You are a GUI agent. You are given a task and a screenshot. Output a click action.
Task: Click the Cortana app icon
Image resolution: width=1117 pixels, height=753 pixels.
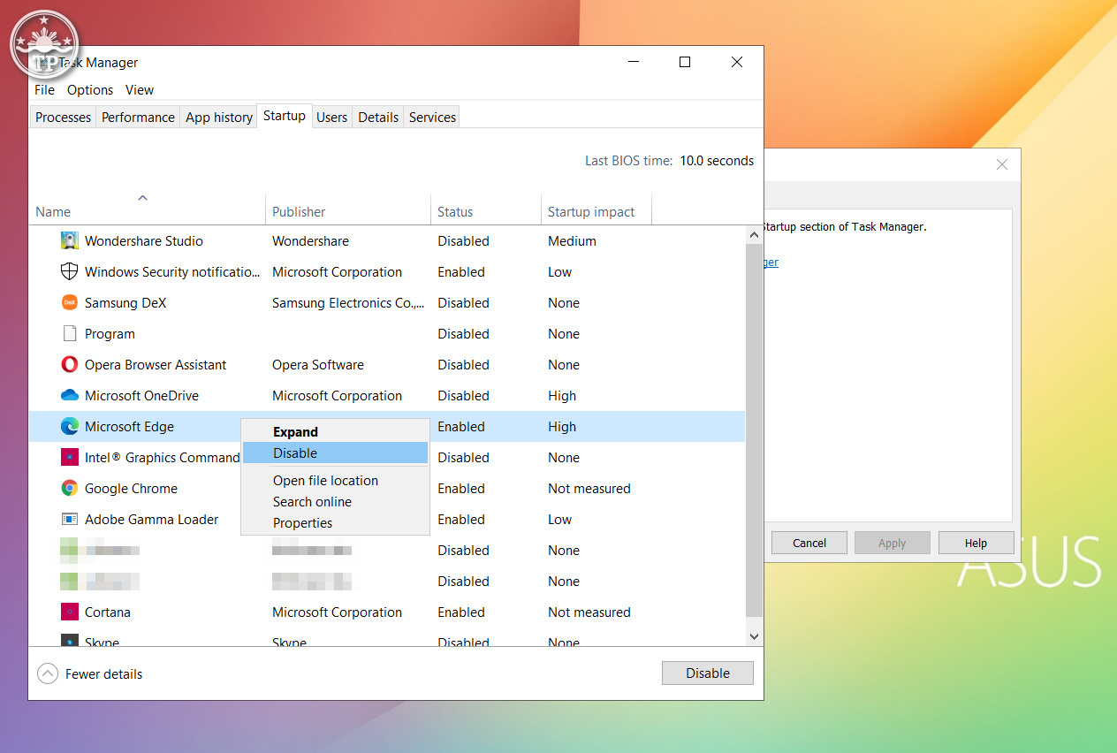[x=70, y=612]
